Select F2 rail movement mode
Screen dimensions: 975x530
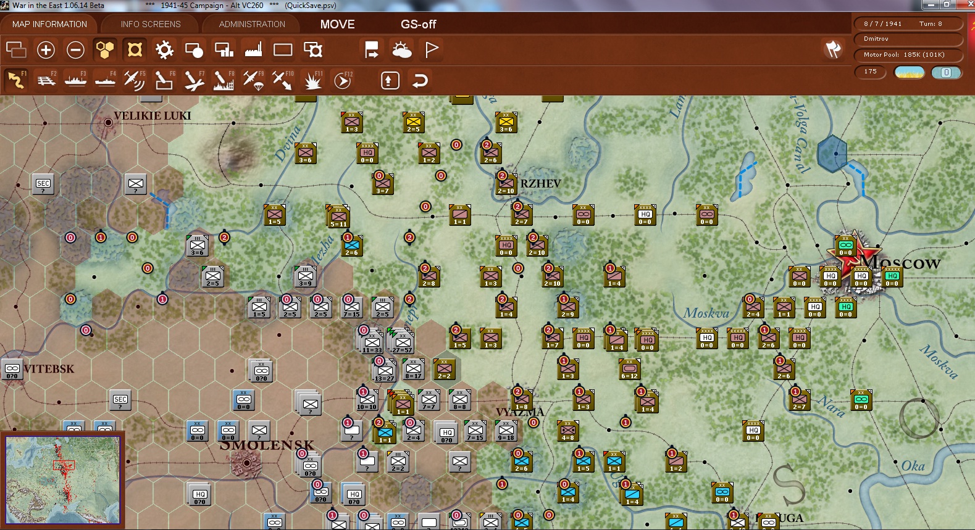(x=46, y=80)
